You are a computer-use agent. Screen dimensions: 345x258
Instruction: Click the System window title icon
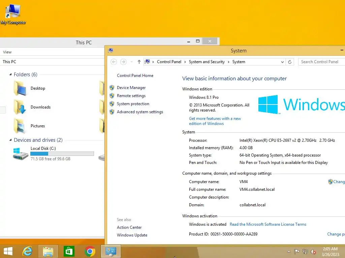[111, 51]
